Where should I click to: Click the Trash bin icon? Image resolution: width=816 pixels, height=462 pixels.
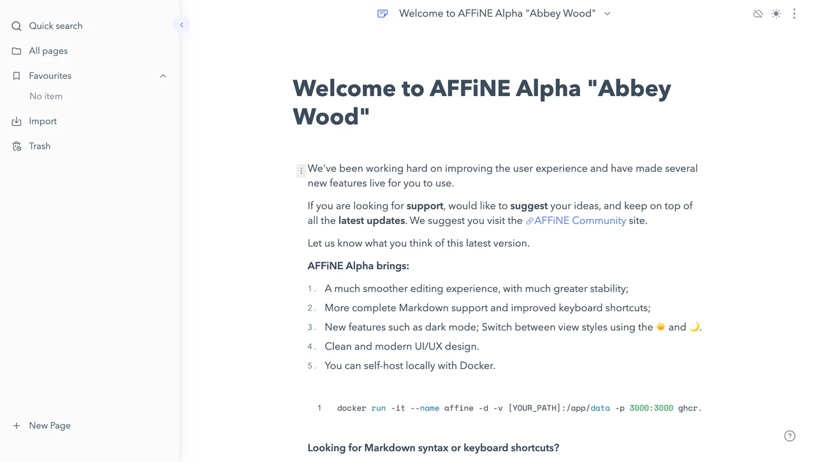point(17,146)
